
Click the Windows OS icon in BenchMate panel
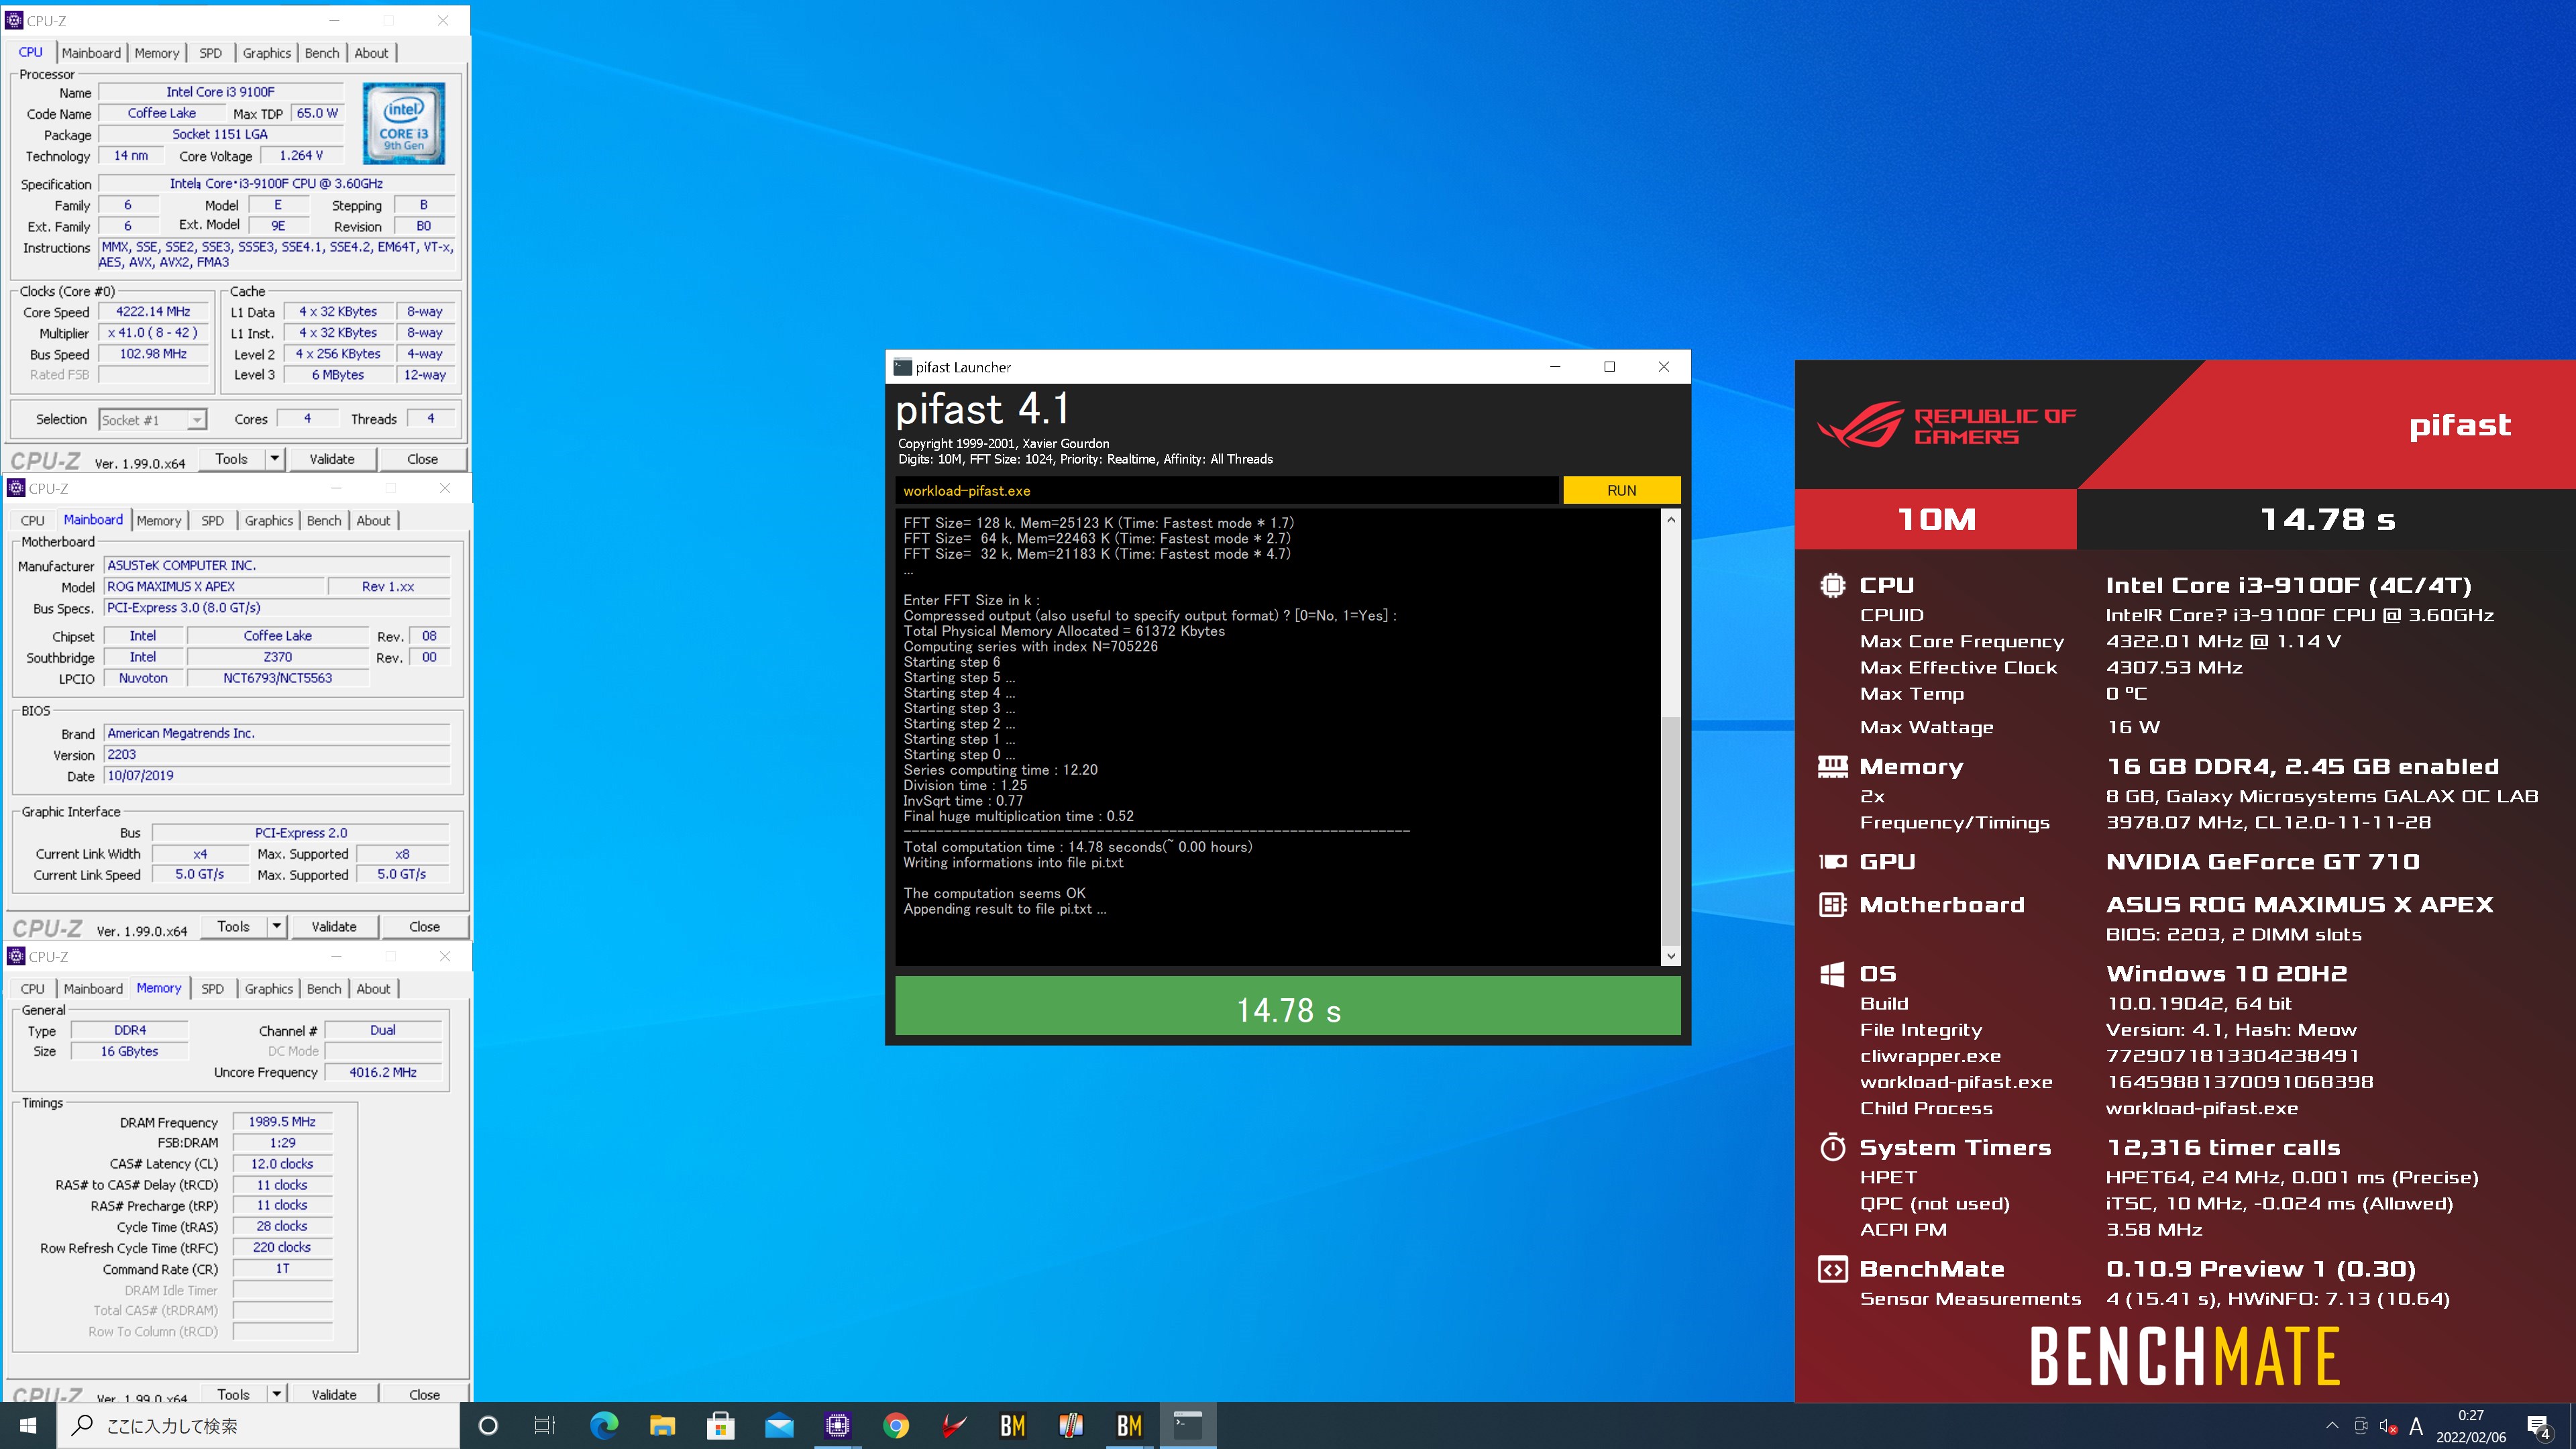click(1832, 973)
